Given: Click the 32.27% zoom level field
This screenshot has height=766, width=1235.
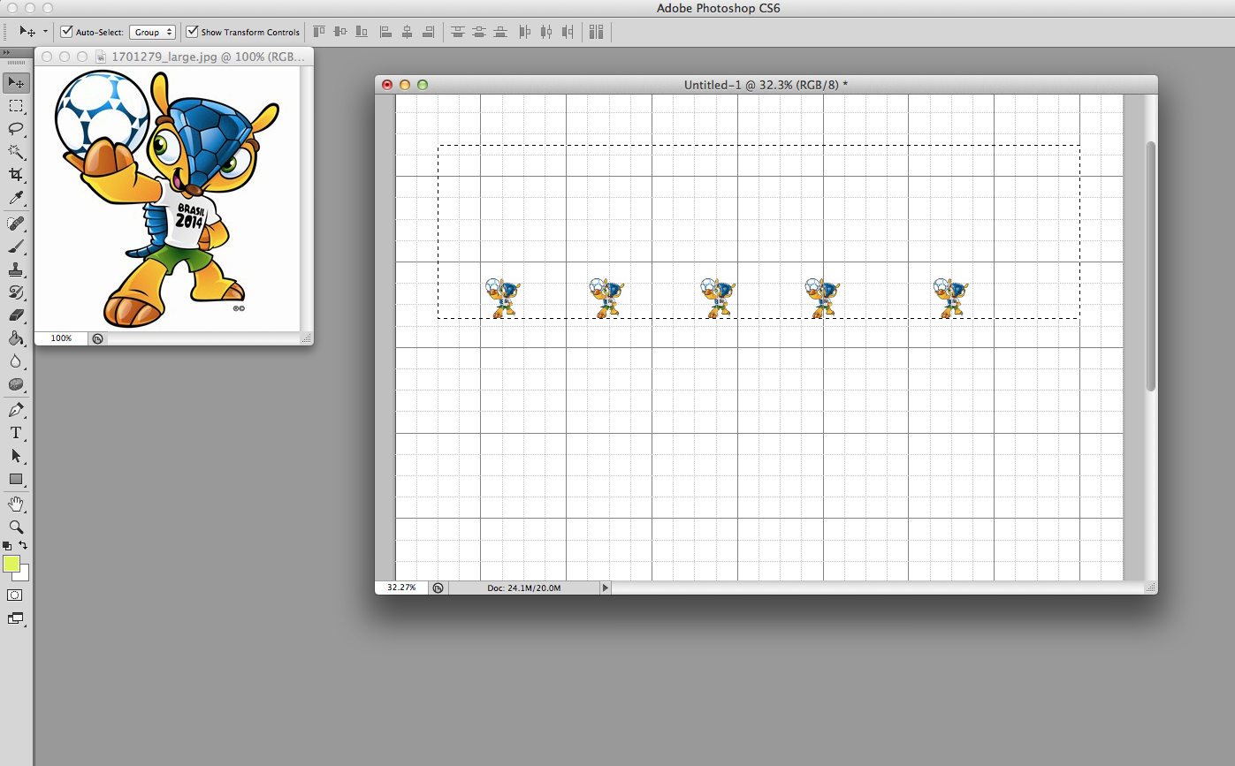Looking at the screenshot, I should 401,588.
